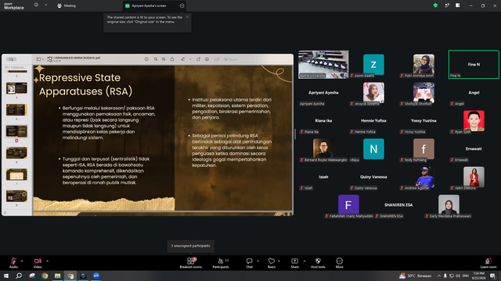Open Zoom app icon in taskbar
501x281 pixels.
[96, 276]
